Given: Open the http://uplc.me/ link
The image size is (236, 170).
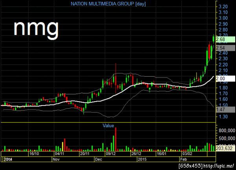Looking at the screenshot, I should click(x=219, y=166).
